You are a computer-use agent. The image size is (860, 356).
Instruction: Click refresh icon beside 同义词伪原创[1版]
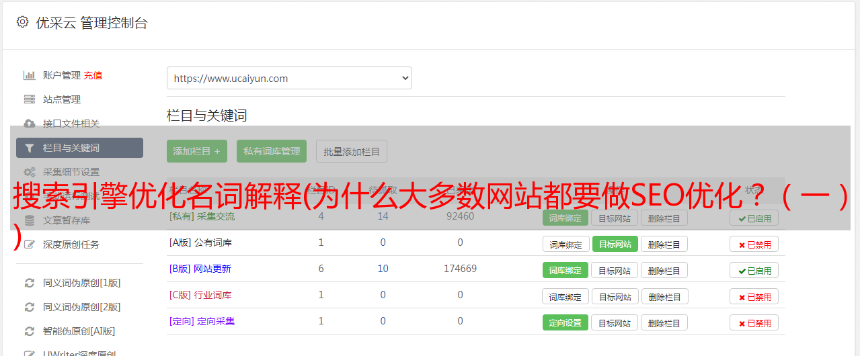[x=29, y=283]
